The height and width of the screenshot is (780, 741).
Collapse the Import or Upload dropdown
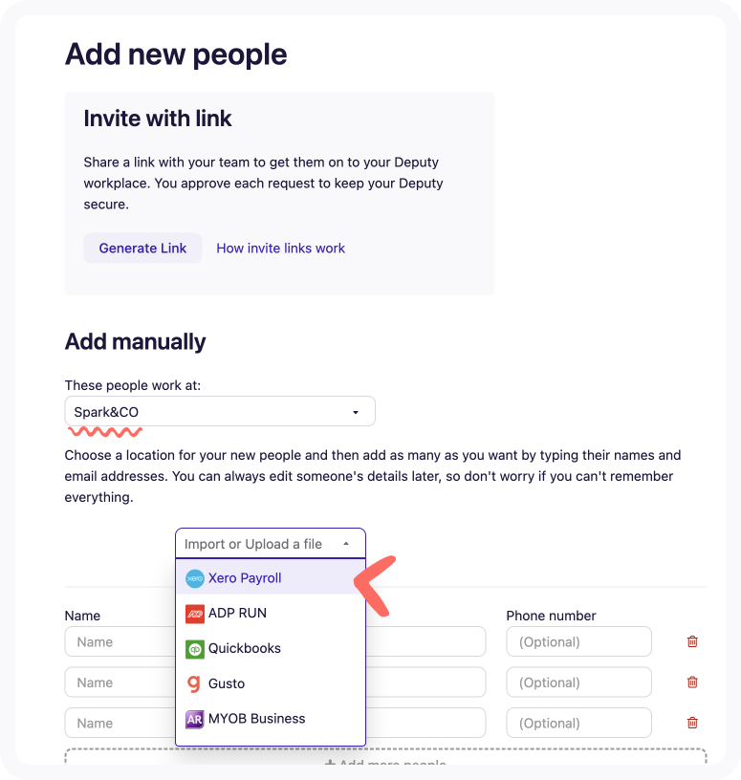point(270,544)
